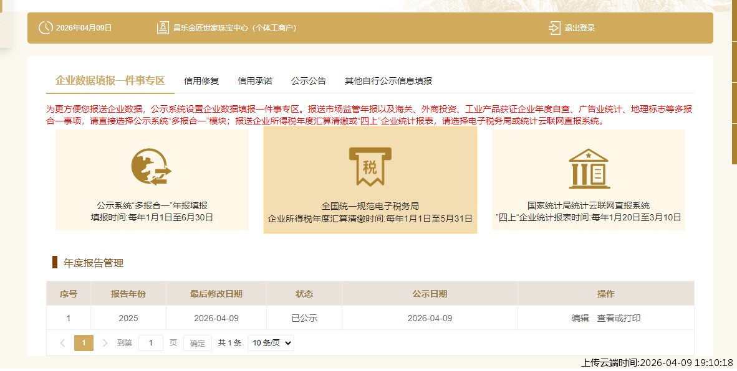Image resolution: width=737 pixels, height=371 pixels.
Task: Click the company badge icon next to 昌乐金匠世家珠宝中心
Action: (x=163, y=27)
